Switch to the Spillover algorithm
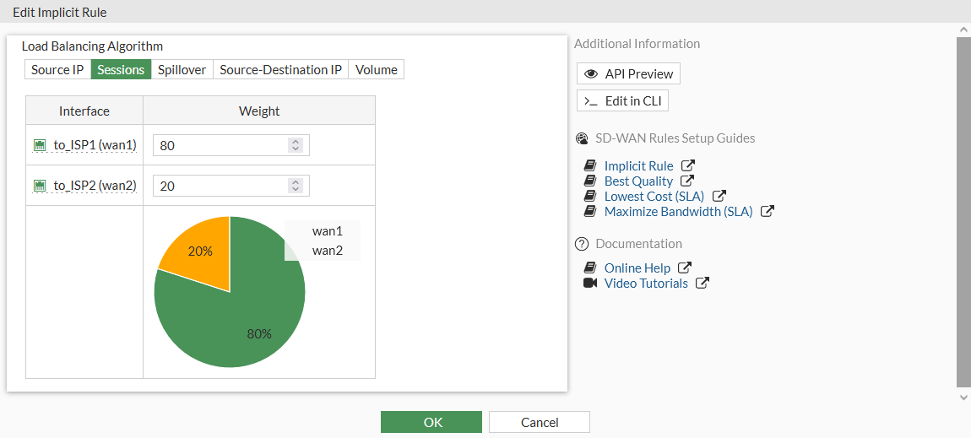 tap(182, 70)
